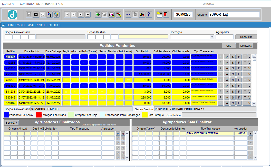Click the green plus insert record icon
Viewport: 271px width, 167px height.
(x=98, y=15)
